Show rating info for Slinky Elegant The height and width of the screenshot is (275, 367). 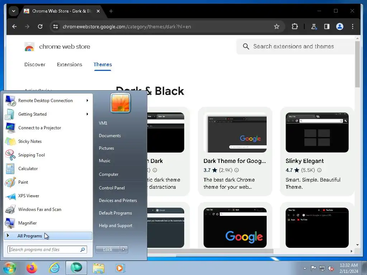pyautogui.click(x=319, y=170)
